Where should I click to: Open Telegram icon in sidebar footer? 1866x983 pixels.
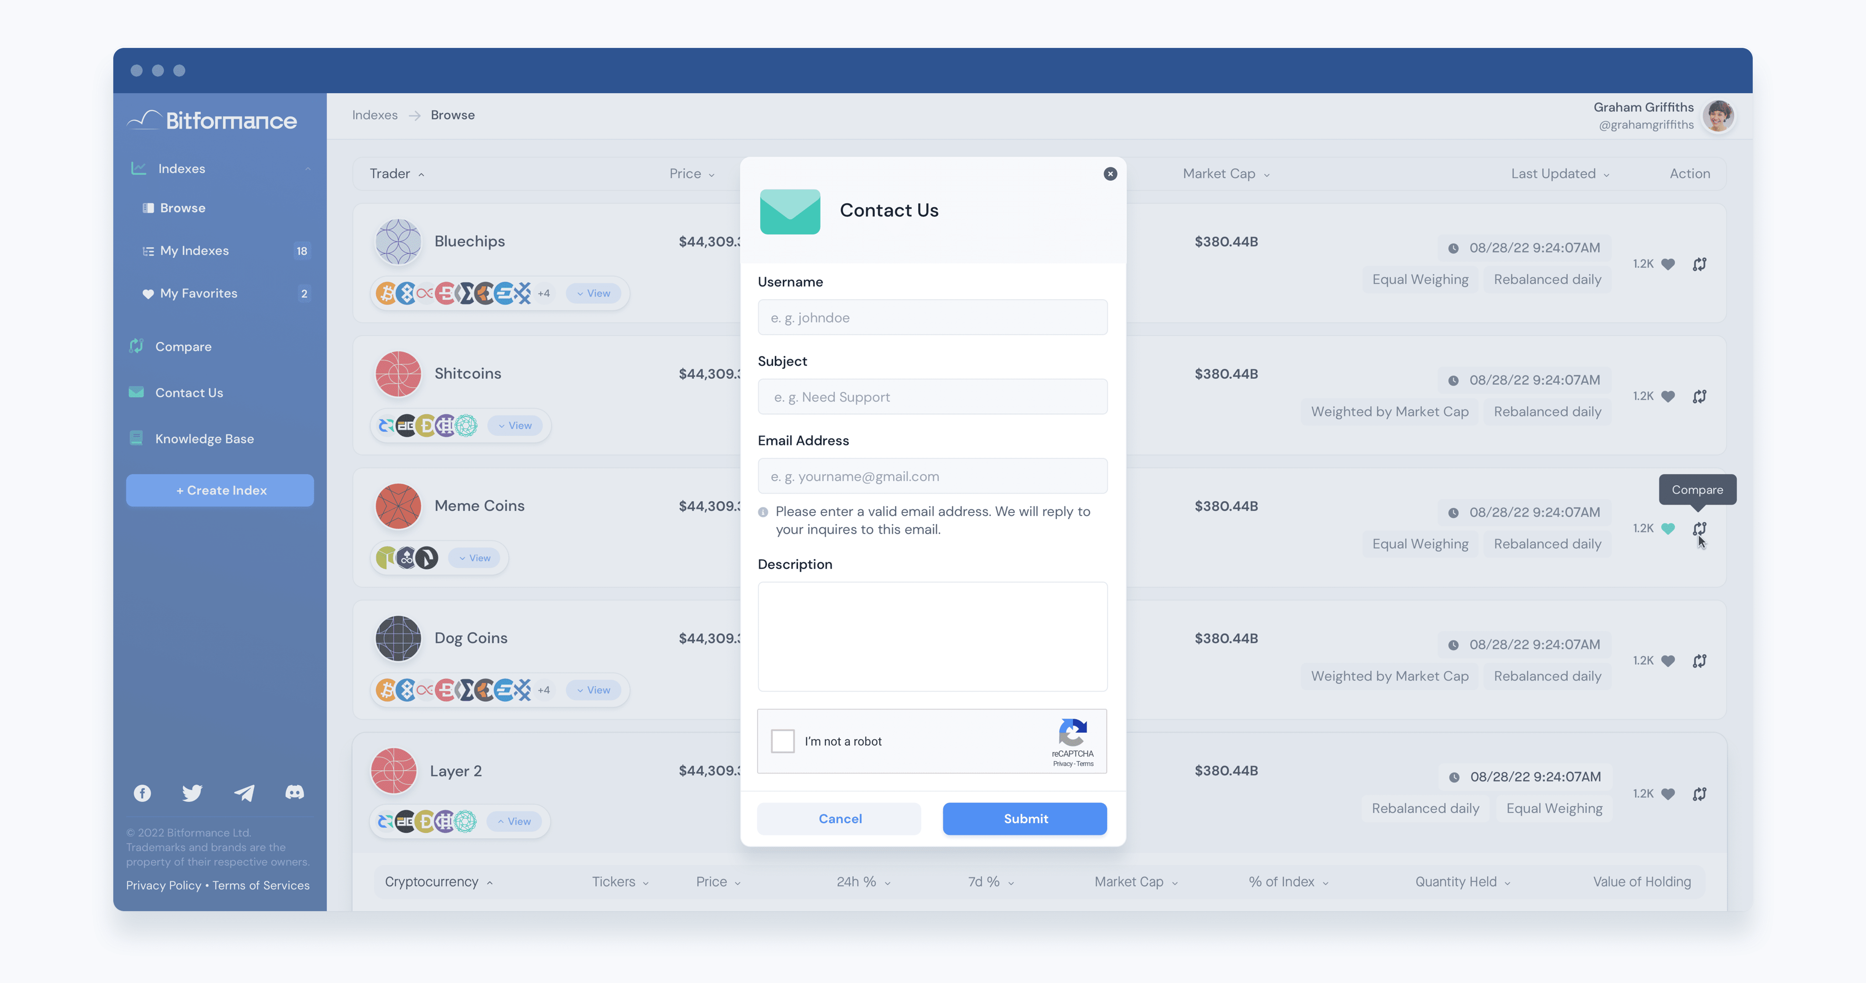(244, 794)
